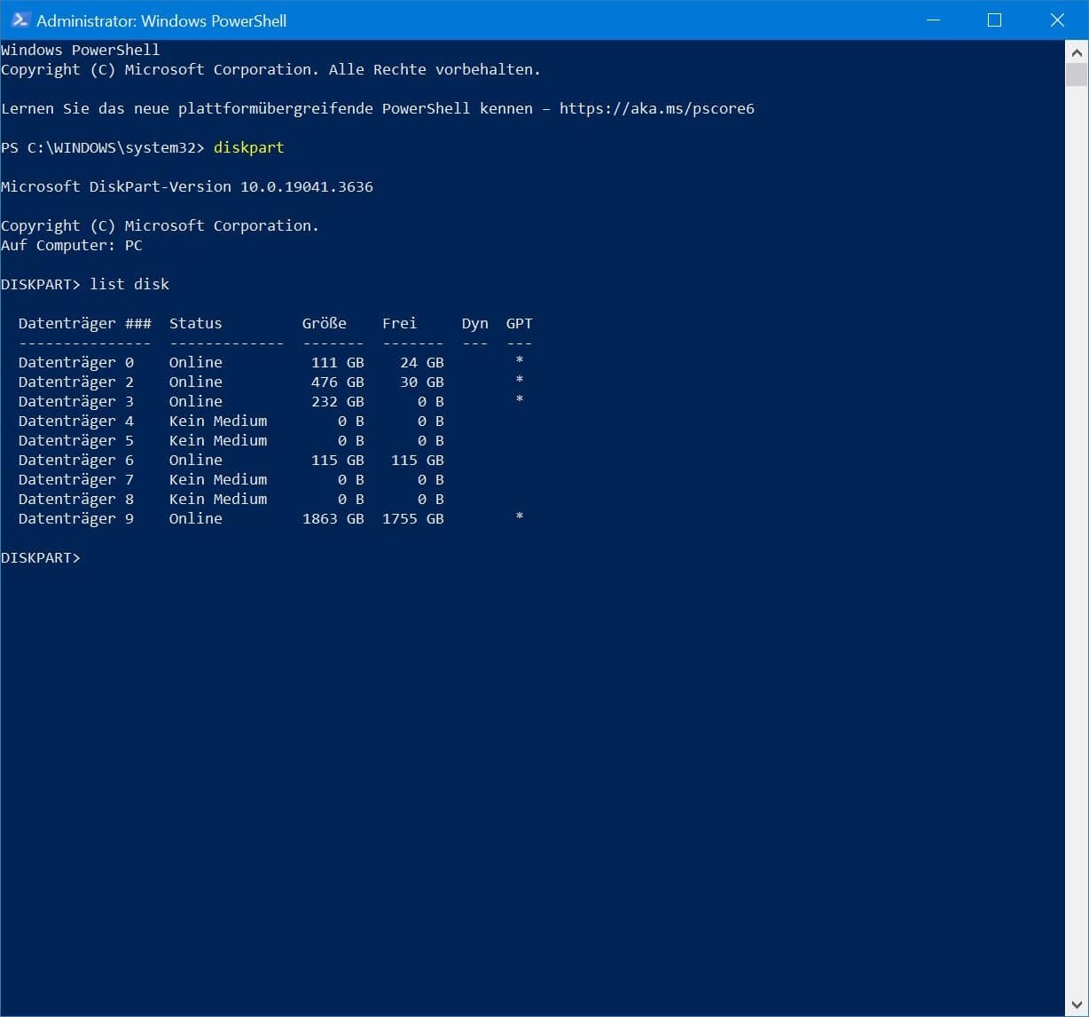Click the '1863 GB' size value
The width and height of the screenshot is (1089, 1017).
(333, 518)
